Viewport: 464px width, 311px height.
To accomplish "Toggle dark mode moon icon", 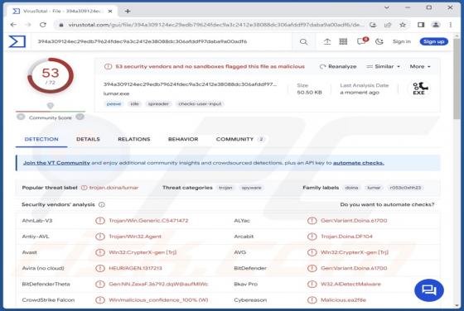I will click(379, 41).
